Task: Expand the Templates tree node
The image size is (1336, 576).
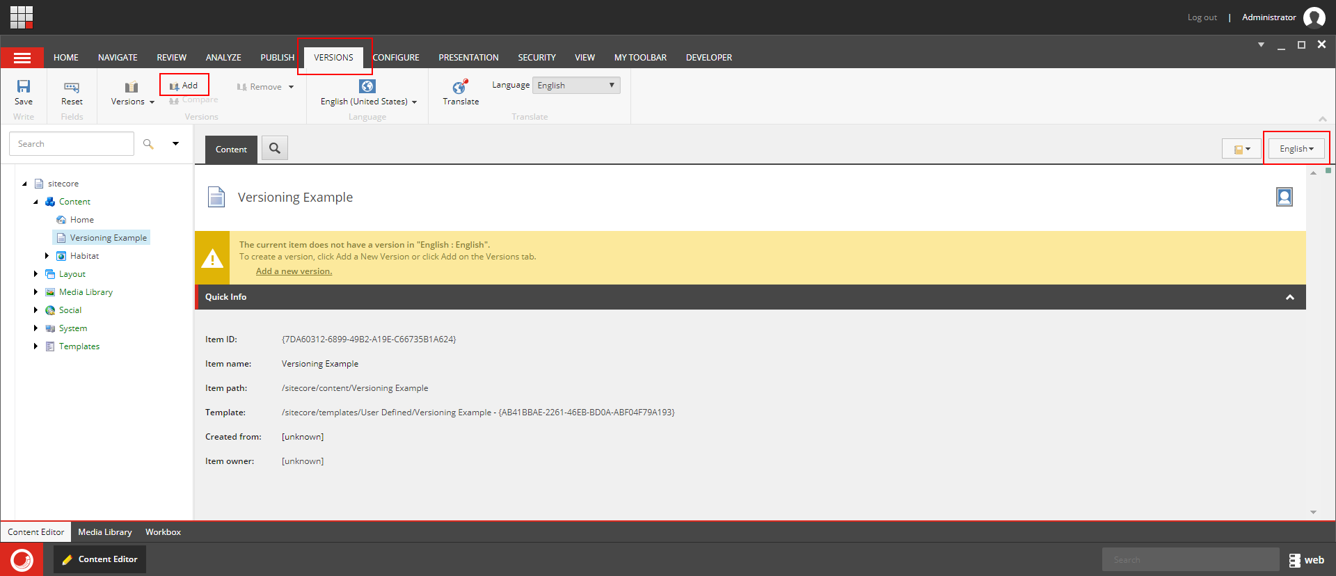Action: [x=35, y=346]
